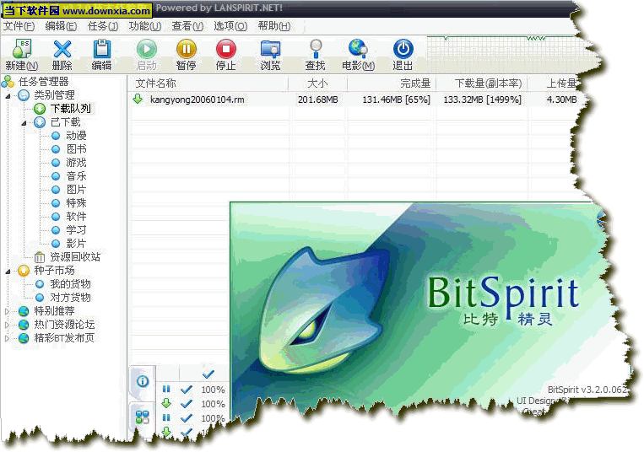Select 我的货物 under seed market
The width and height of the screenshot is (644, 452).
tap(70, 284)
